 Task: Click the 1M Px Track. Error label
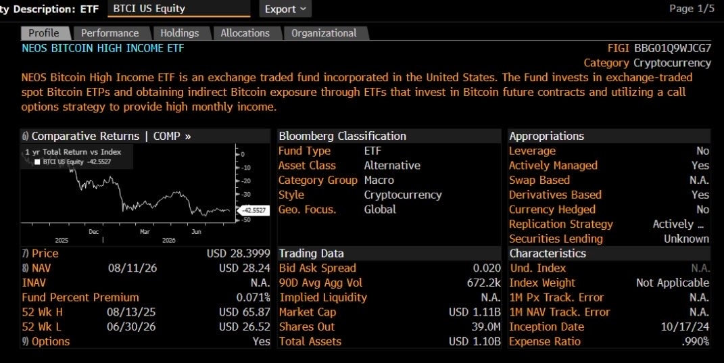[556, 298]
